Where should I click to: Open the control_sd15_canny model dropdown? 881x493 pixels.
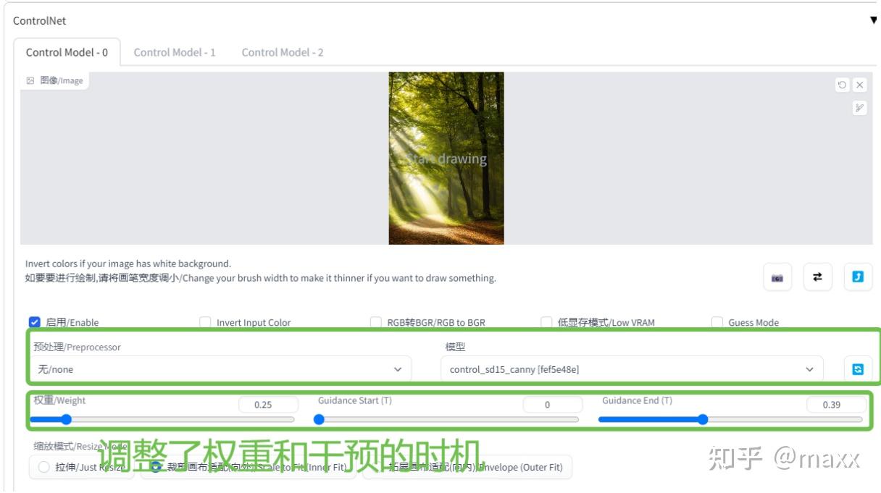(x=630, y=368)
